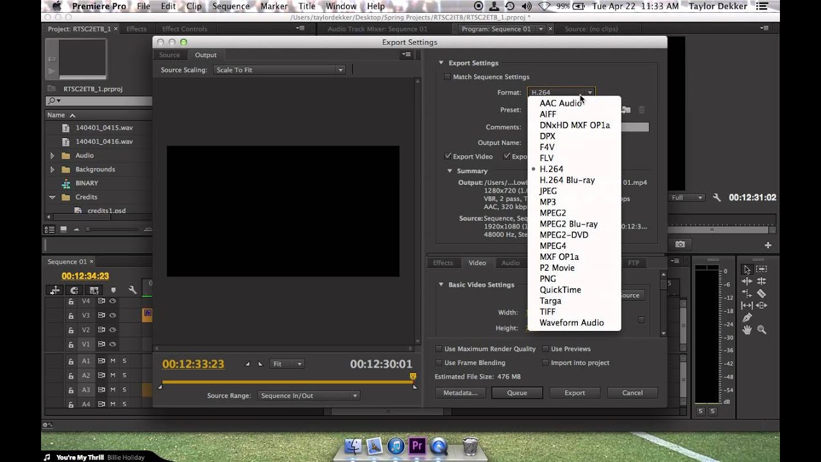
Task: Open the Sequence menu
Action: pos(231,6)
